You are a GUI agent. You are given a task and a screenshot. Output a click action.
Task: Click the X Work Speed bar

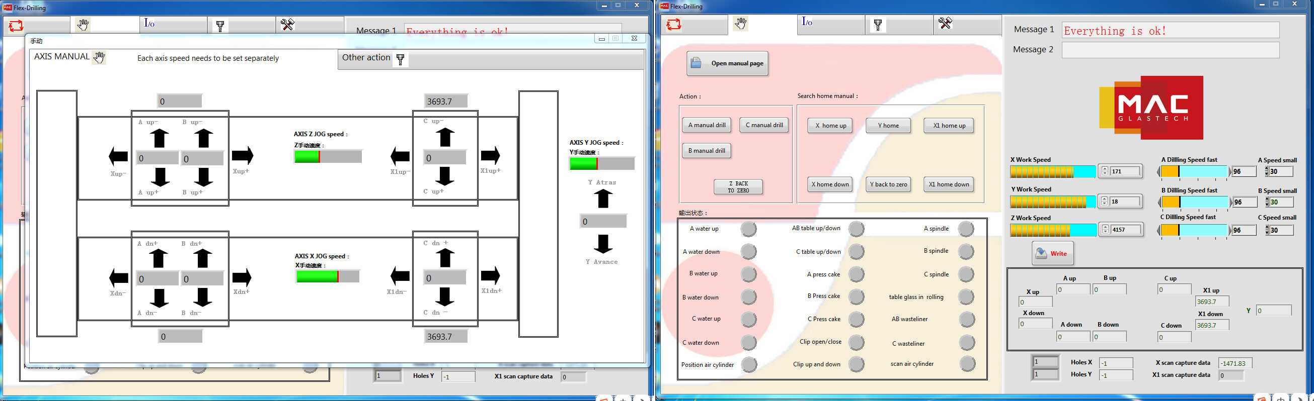(x=1053, y=172)
